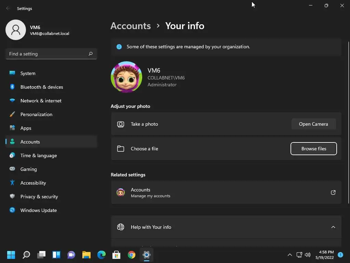Click the VM6@collabnet.local account text
This screenshot has width=350, height=263.
coord(50,34)
